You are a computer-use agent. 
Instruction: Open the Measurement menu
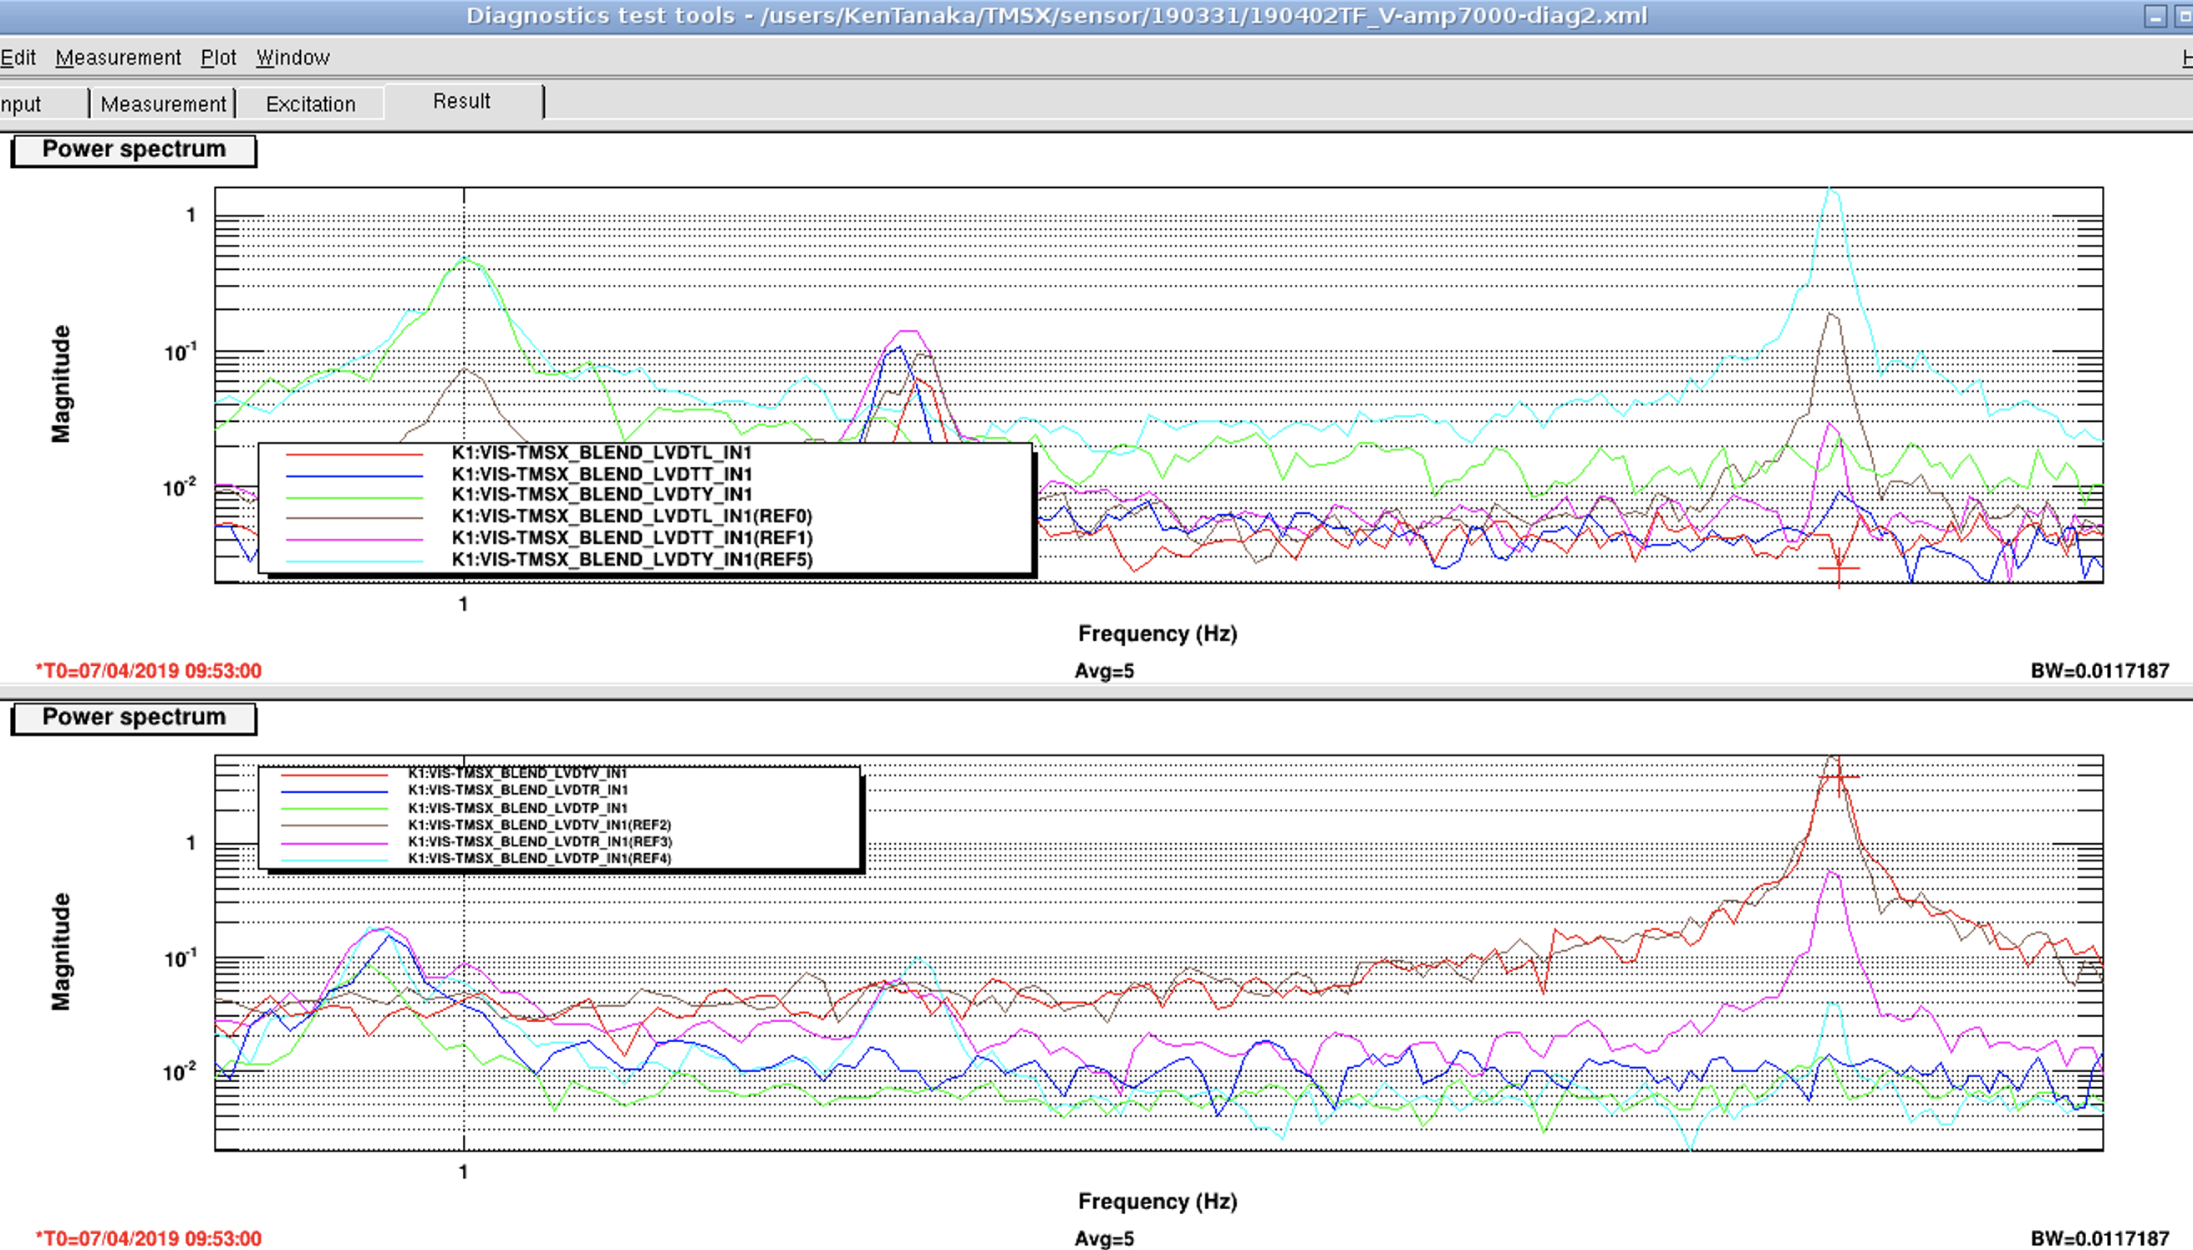tap(119, 58)
